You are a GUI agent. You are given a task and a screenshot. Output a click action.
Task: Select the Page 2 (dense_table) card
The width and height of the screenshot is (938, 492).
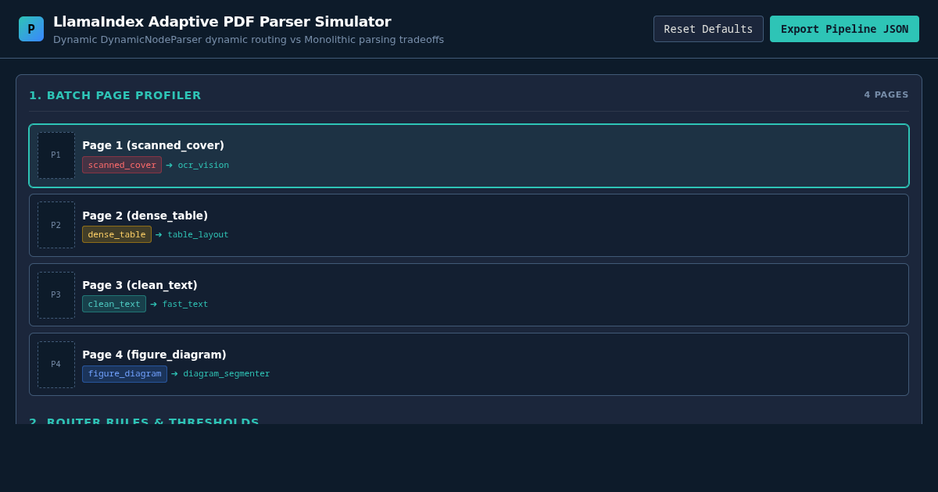tap(469, 225)
